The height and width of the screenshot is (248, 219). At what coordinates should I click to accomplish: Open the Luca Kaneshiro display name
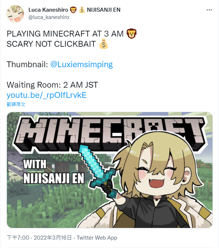click(x=48, y=10)
